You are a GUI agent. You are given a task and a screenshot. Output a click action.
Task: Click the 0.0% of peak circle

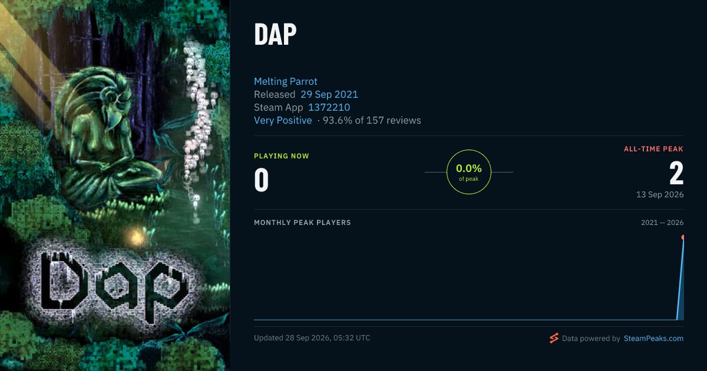coord(469,172)
